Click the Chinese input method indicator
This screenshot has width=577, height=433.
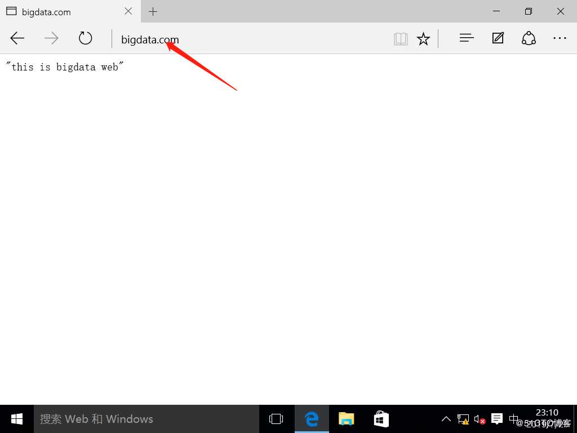click(x=514, y=419)
